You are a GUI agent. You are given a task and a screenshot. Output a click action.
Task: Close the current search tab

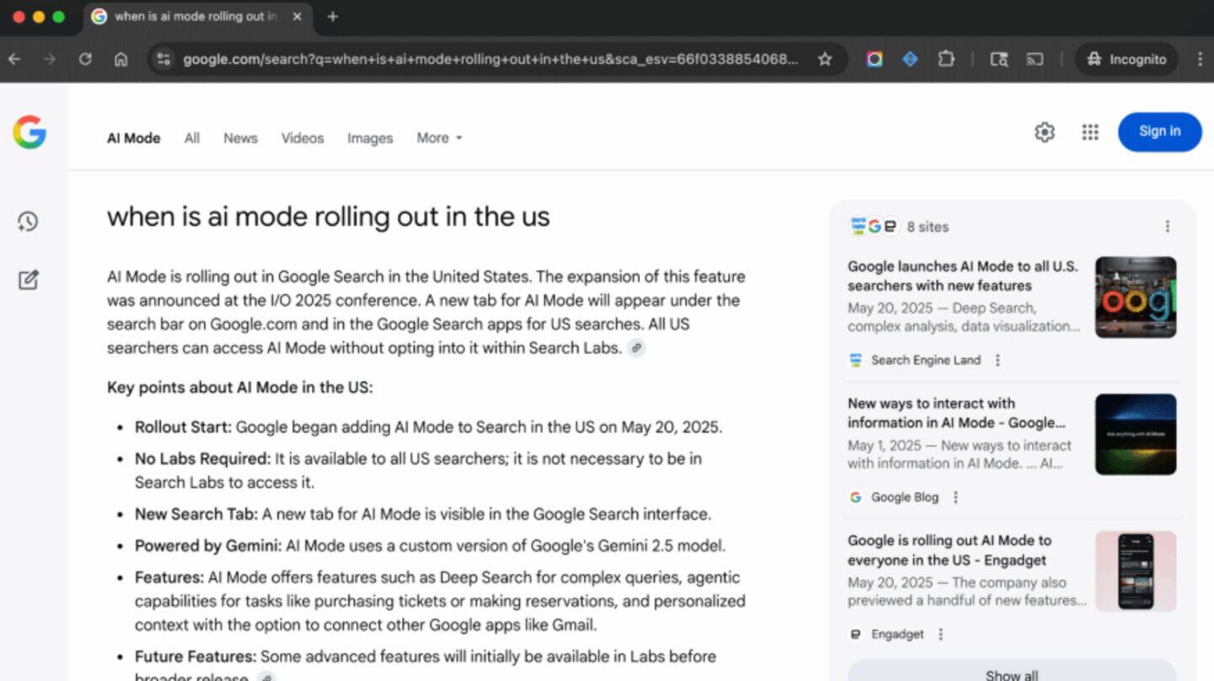pyautogui.click(x=297, y=16)
